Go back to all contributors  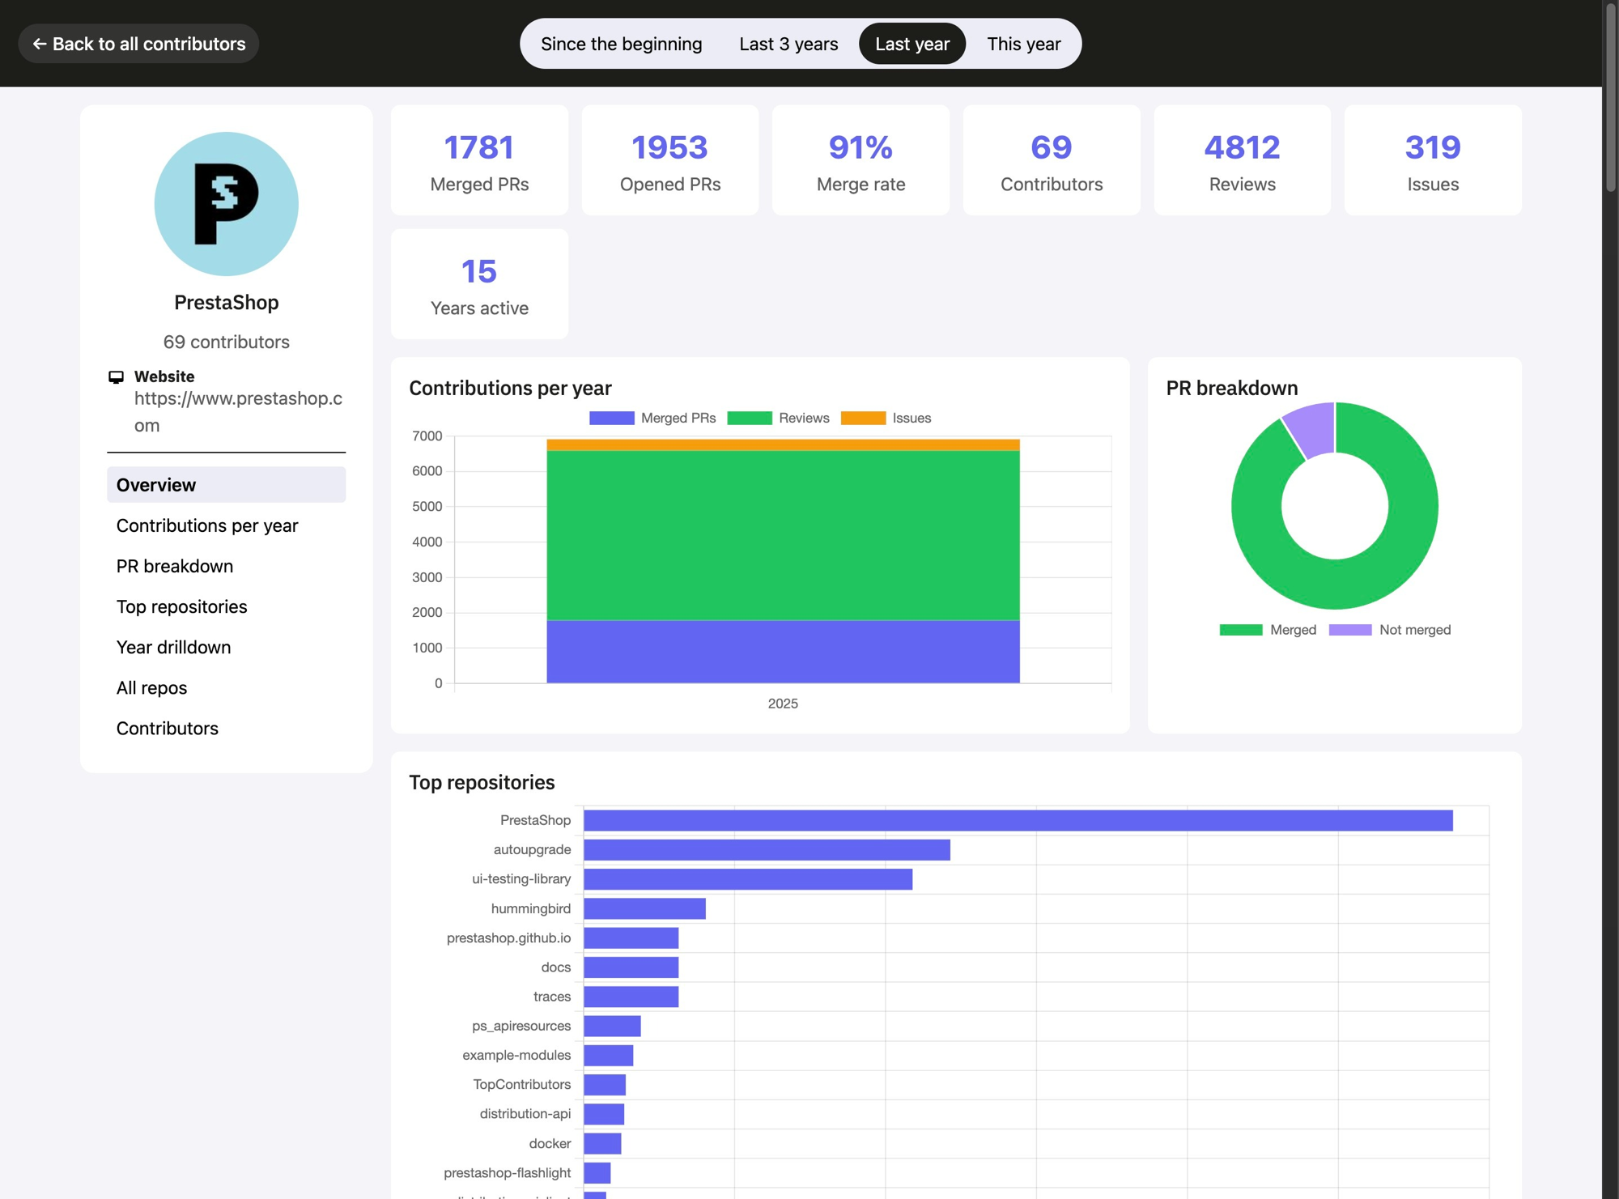(x=138, y=44)
